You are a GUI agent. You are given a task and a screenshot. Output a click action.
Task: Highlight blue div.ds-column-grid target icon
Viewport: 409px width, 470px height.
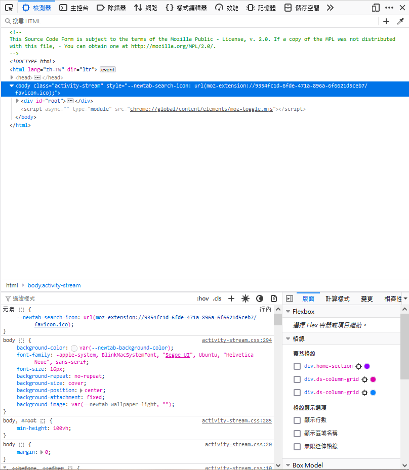364,393
